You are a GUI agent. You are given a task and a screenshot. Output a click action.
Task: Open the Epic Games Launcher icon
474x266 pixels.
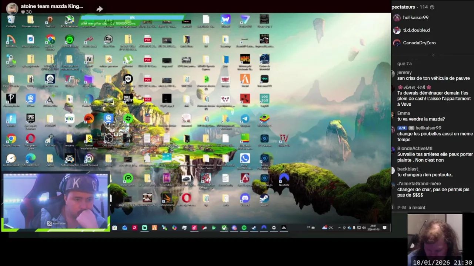30,120
